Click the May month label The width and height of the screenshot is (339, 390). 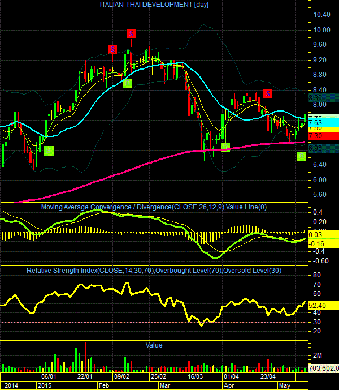(x=285, y=385)
